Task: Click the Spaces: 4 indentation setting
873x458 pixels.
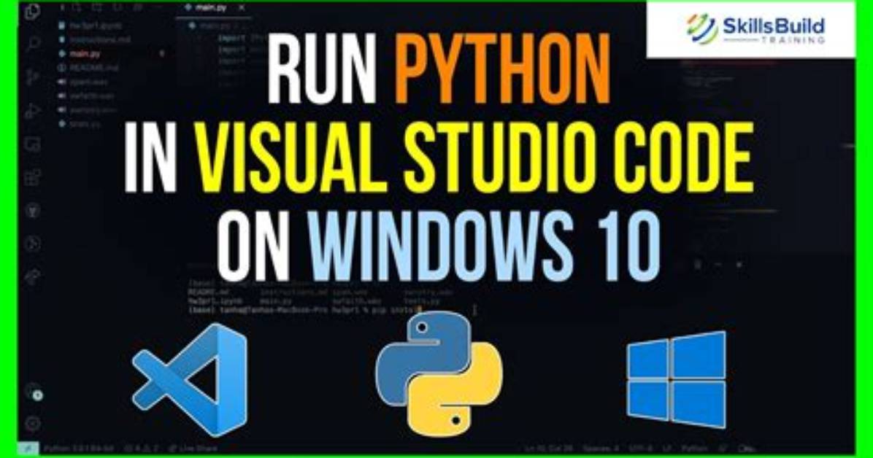Action: click(601, 449)
